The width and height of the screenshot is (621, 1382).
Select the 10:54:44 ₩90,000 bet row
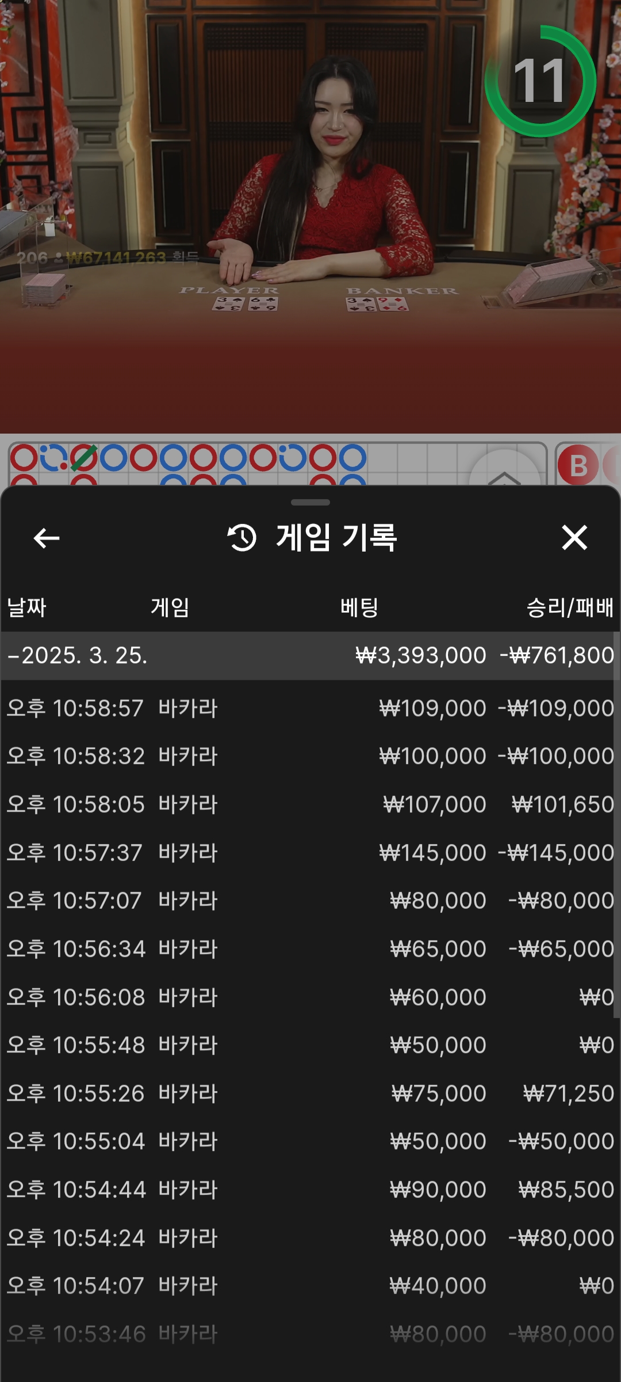(x=310, y=1190)
